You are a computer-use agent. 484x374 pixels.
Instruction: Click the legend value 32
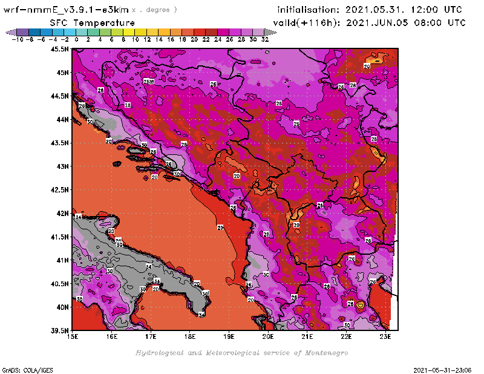[x=265, y=39]
